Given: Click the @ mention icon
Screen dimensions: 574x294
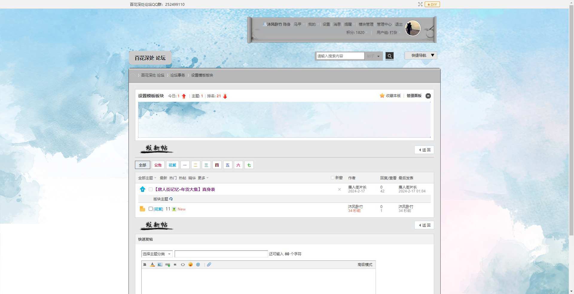Looking at the screenshot, I should tap(198, 264).
